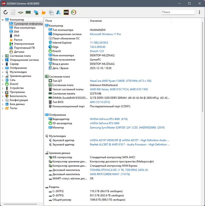Open the DirectX 12.0 link
The width and height of the screenshot is (205, 206).
97,51
